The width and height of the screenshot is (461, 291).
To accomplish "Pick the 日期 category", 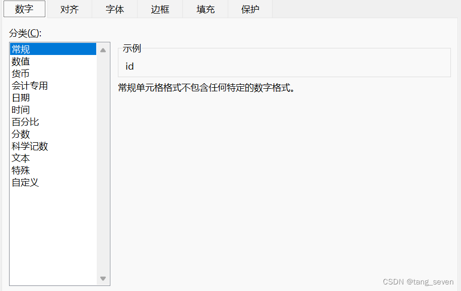I will (x=53, y=97).
